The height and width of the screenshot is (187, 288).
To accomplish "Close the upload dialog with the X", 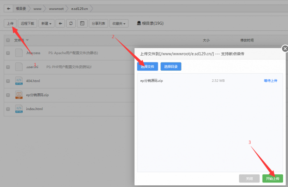I will pyautogui.click(x=284, y=49).
